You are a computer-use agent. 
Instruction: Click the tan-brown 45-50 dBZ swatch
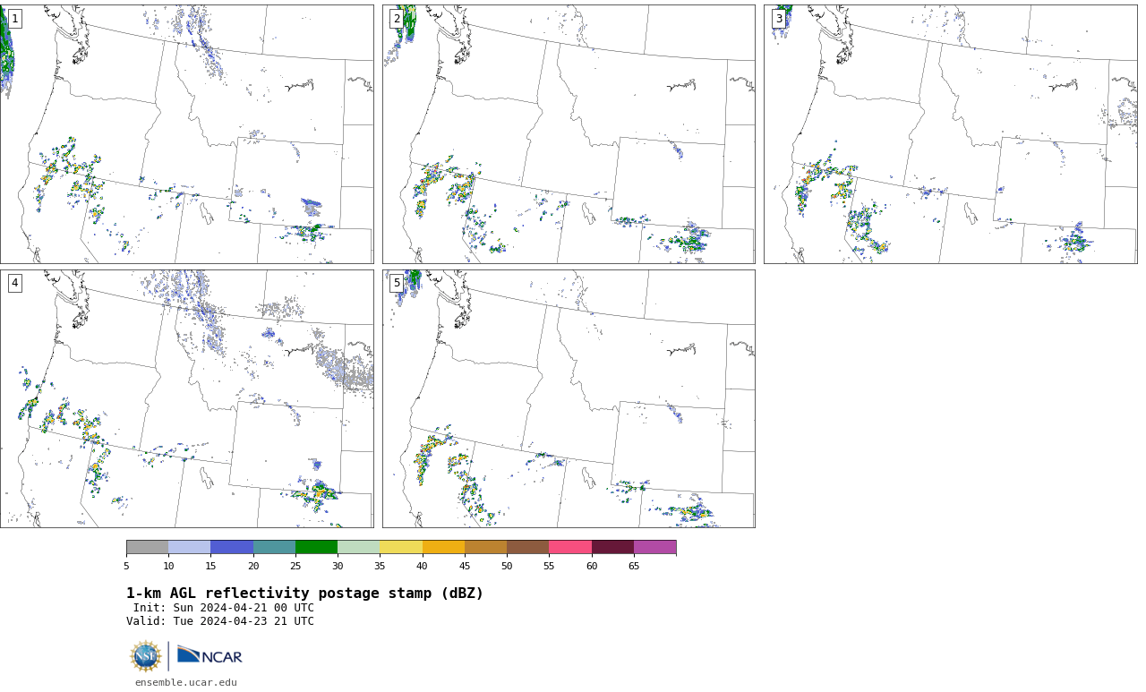(x=485, y=547)
